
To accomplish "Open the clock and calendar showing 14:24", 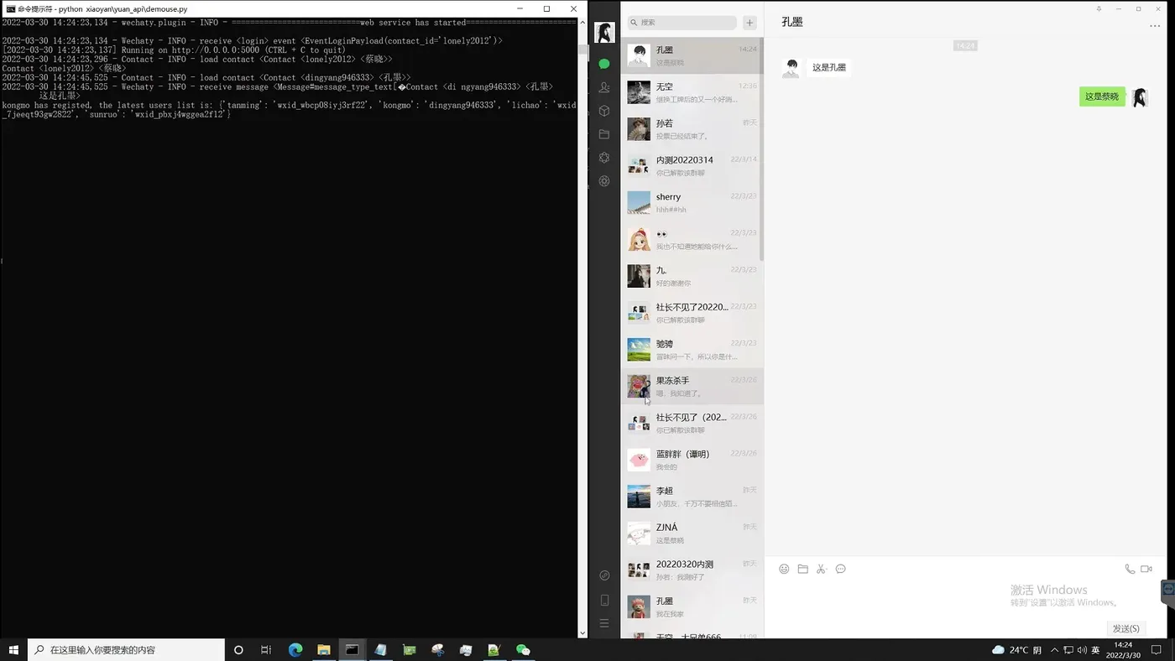I will pyautogui.click(x=1123, y=650).
